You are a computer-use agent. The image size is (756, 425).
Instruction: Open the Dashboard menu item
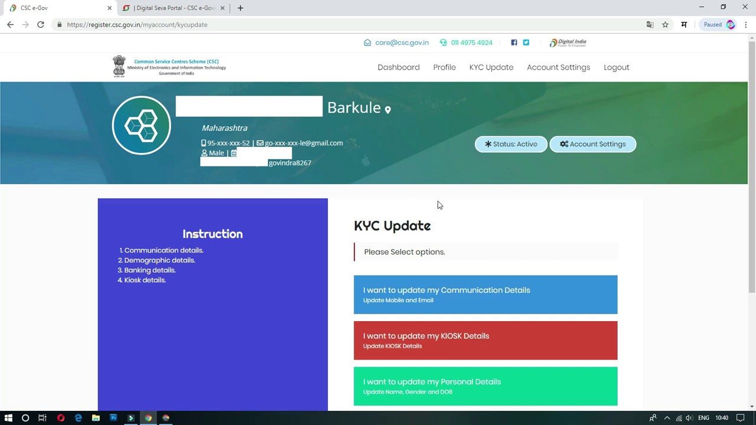(x=399, y=67)
